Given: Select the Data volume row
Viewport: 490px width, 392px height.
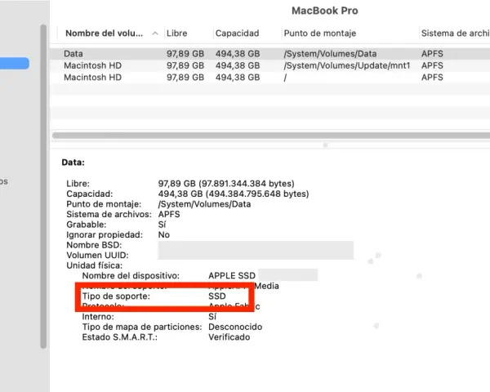Looking at the screenshot, I should point(269,53).
